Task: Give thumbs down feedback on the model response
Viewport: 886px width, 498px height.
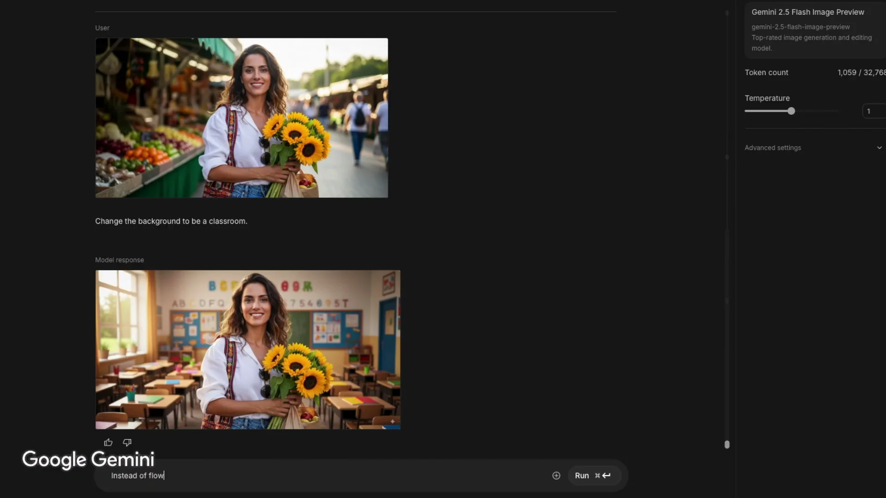Action: coord(127,442)
